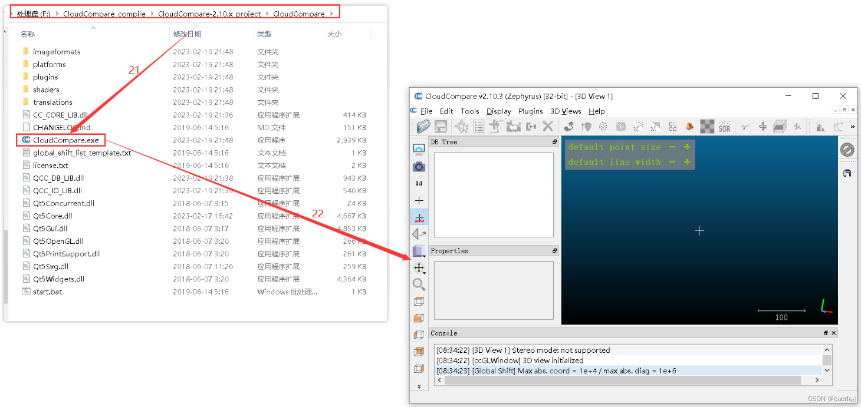Expand the left toolbar overflow chevron

[x=419, y=387]
